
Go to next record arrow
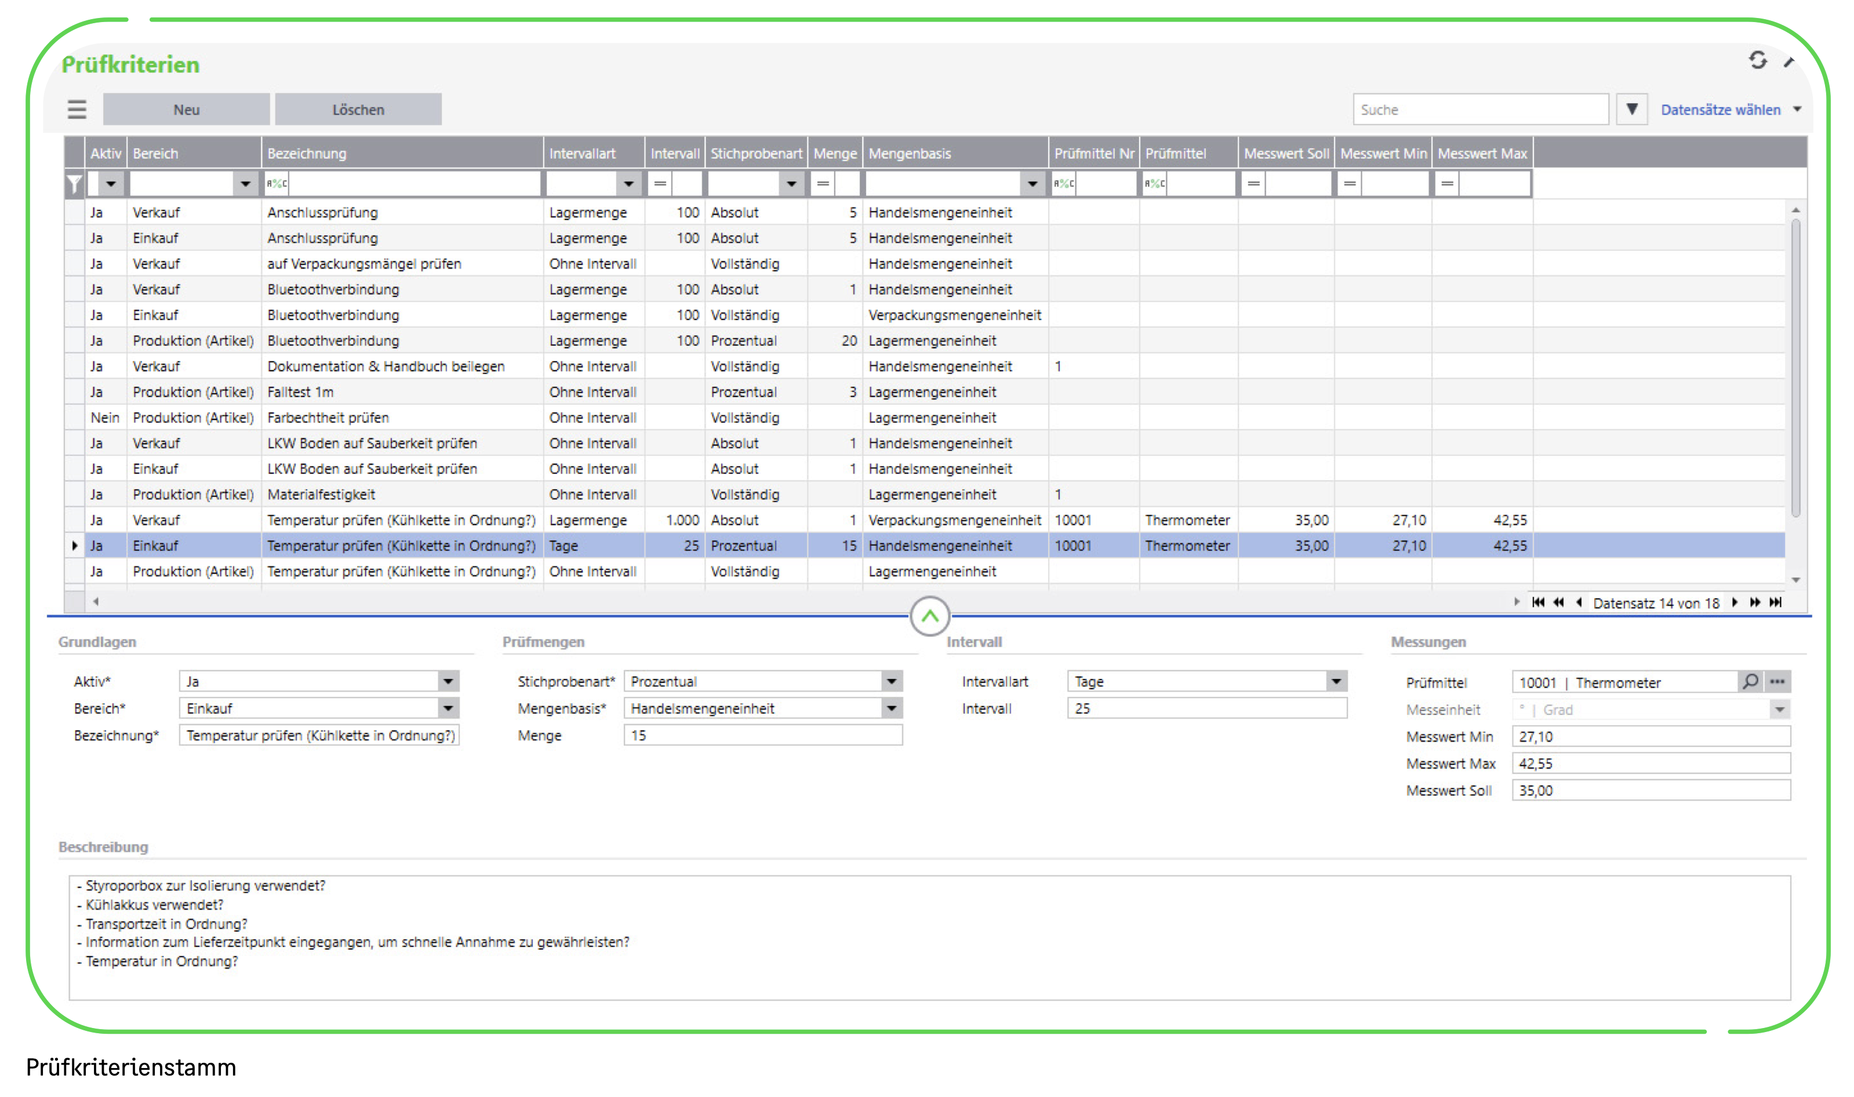click(1735, 602)
